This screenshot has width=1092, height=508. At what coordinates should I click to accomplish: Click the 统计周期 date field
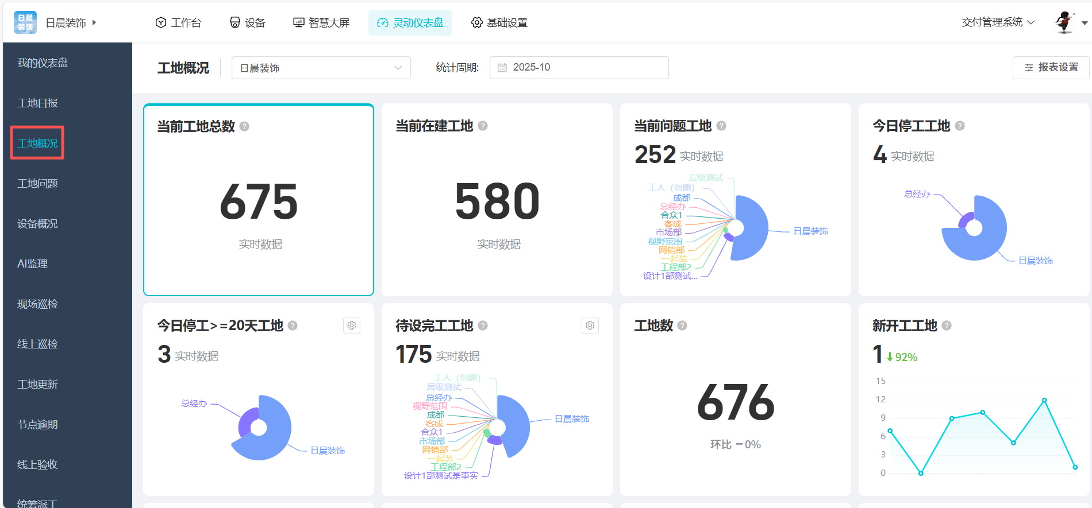(x=579, y=68)
